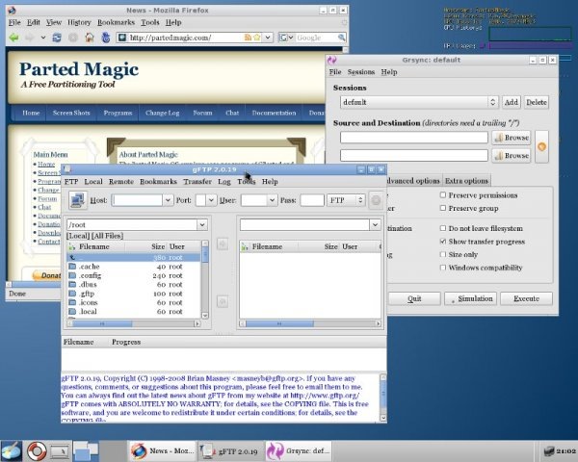This screenshot has height=462, width=578.
Task: Enable Preserve permissions checkbox
Action: coord(443,194)
